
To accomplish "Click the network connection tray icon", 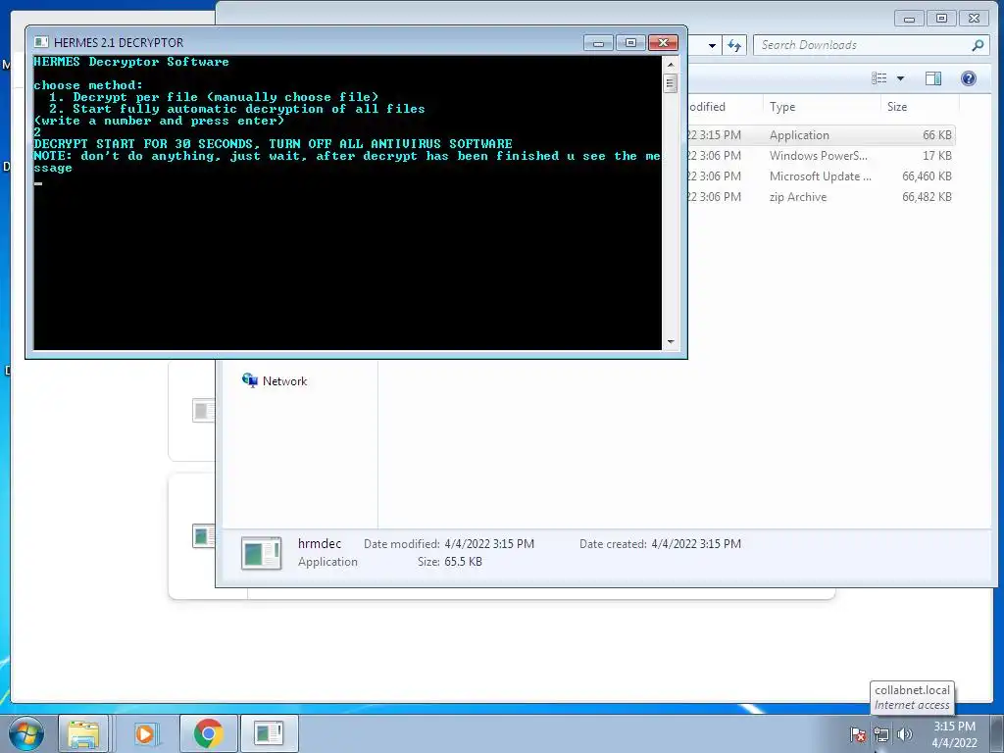I will pos(881,734).
